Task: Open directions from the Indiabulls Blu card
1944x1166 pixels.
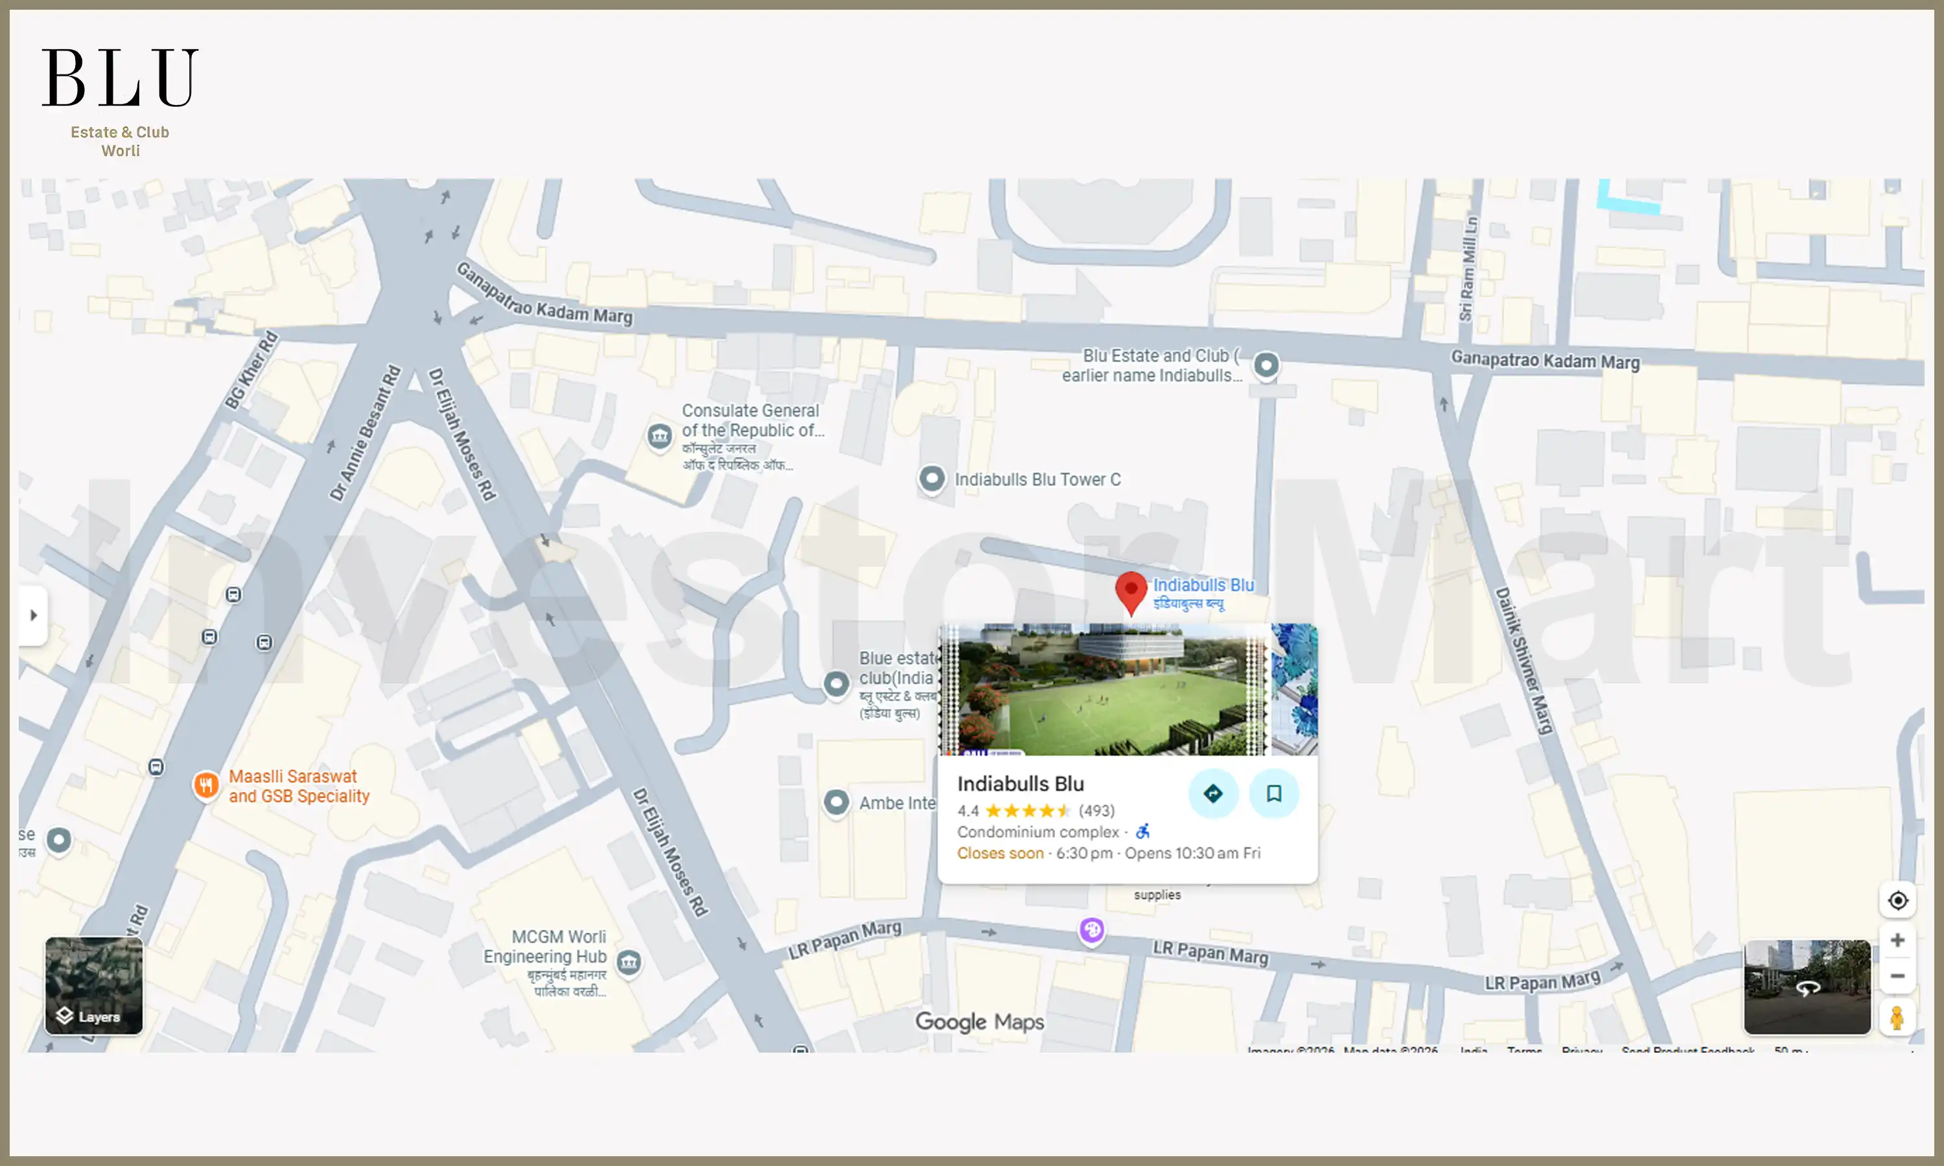Action: pyautogui.click(x=1213, y=794)
